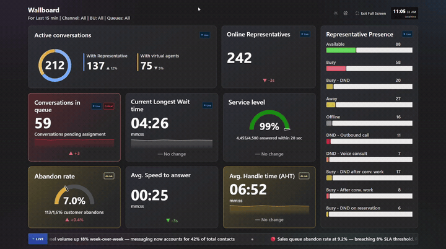Click the Service level 99% gauge

click(x=269, y=121)
